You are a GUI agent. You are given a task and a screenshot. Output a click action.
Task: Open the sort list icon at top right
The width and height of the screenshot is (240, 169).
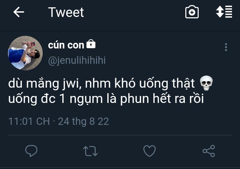(224, 12)
